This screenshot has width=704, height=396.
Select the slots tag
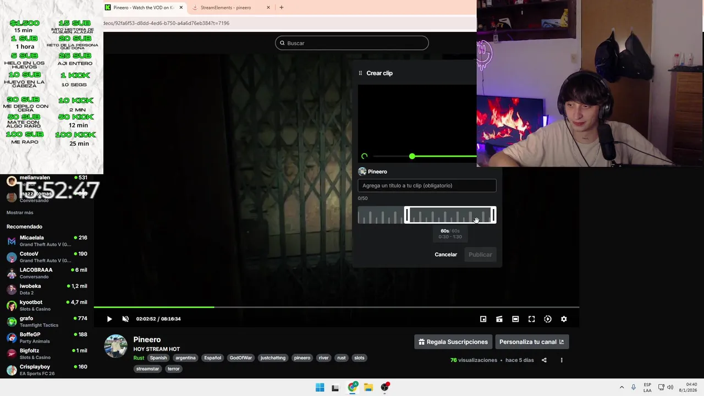[x=359, y=358]
